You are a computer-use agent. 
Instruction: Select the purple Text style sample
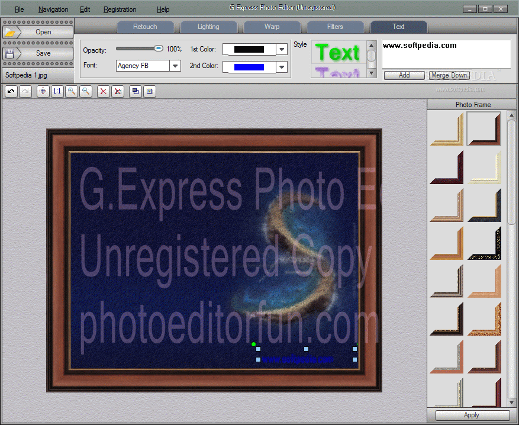click(x=337, y=71)
